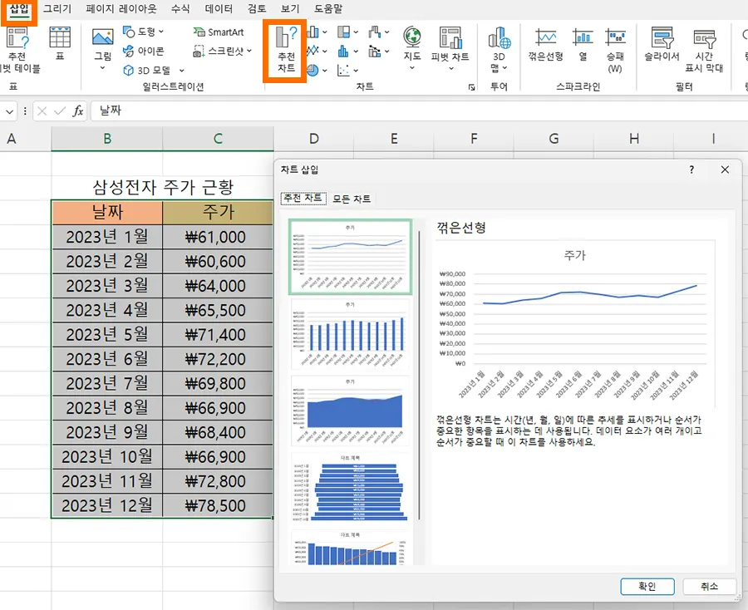Insert a scatter or bubble chart
The image size is (748, 610).
343,70
